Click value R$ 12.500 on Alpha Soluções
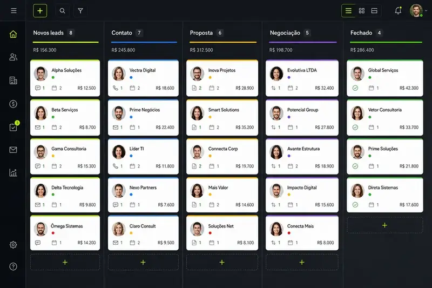 pyautogui.click(x=86, y=88)
